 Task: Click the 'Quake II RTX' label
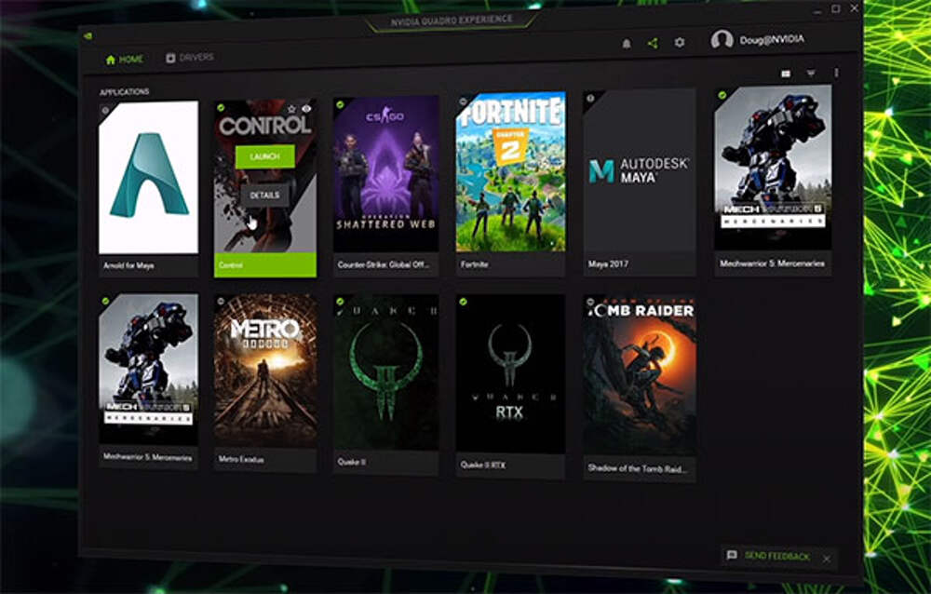tap(483, 466)
